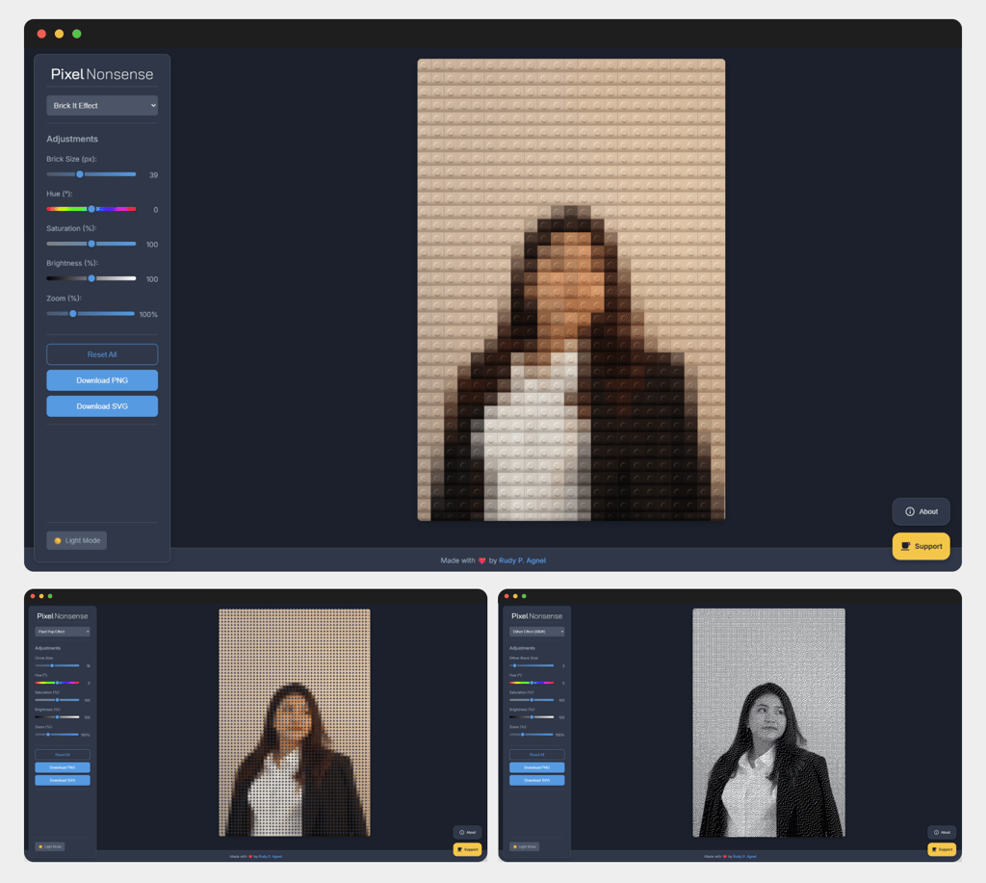Viewport: 986px width, 883px height.
Task: Adjust Hue slider in Dither Effect window
Action: tap(532, 683)
